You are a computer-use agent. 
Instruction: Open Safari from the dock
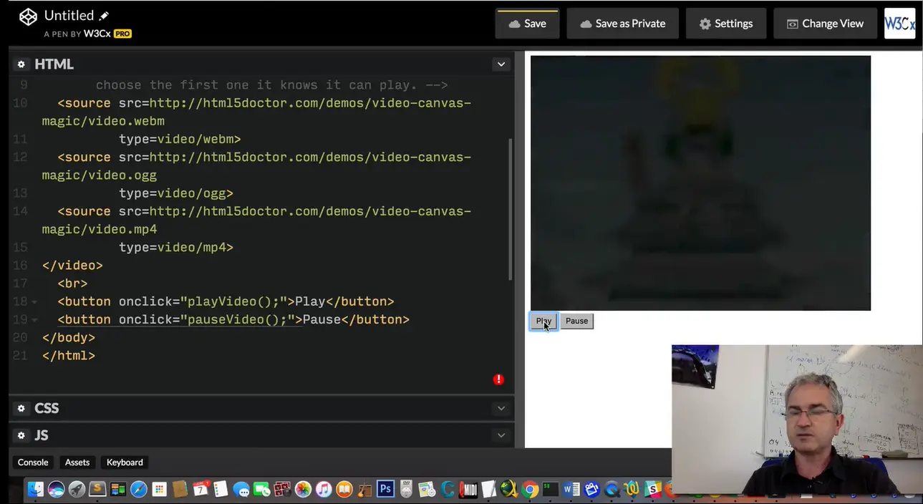(138, 490)
